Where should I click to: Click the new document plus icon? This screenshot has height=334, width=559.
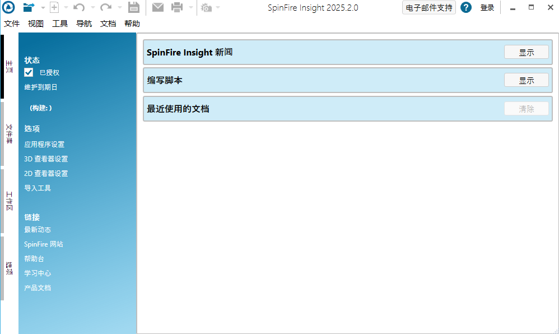pos(54,7)
